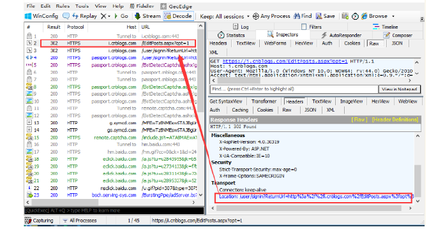Open the Help menu
The height and width of the screenshot is (234, 445).
[x=117, y=6]
